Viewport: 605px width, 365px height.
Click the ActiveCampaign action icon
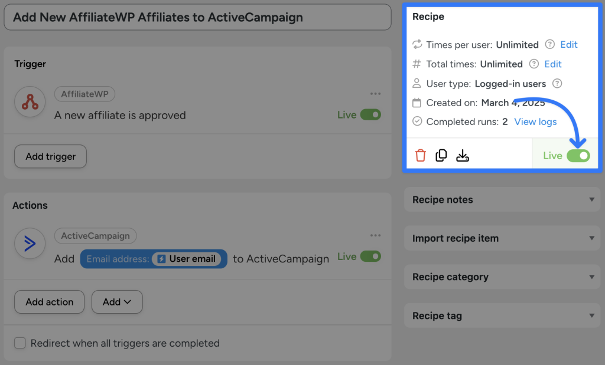coord(30,244)
